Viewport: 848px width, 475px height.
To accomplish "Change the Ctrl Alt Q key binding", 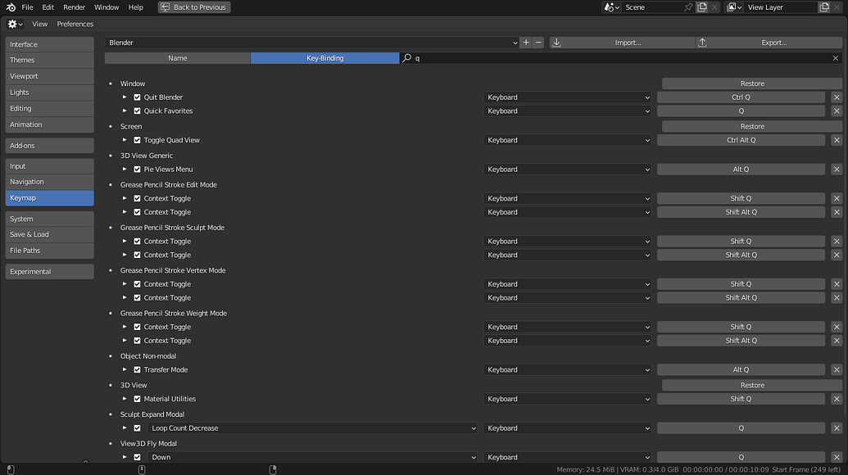I will point(741,140).
